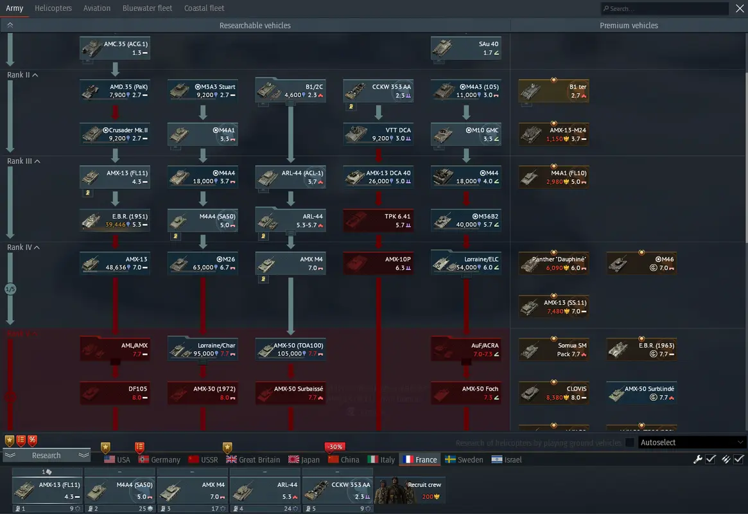748x514 pixels.
Task: Click the Somua SM Pack premium vehicle
Action: pos(553,350)
